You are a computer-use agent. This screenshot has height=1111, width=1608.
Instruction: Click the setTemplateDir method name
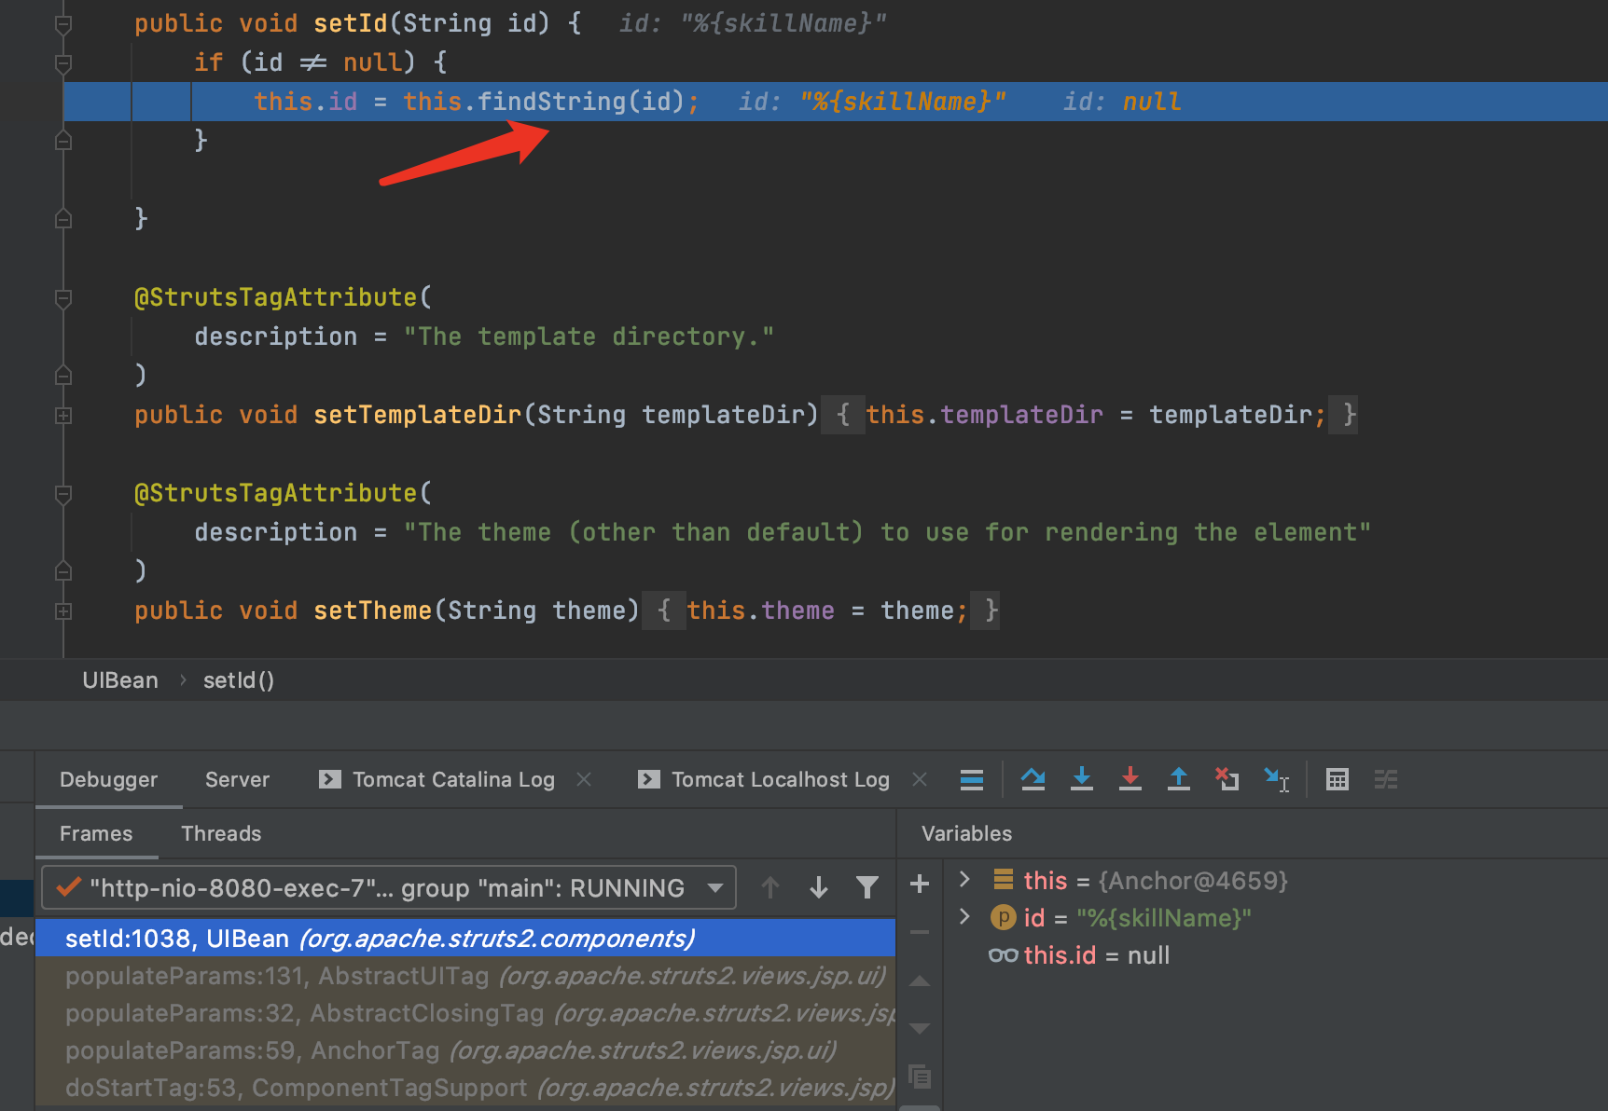[x=418, y=415]
